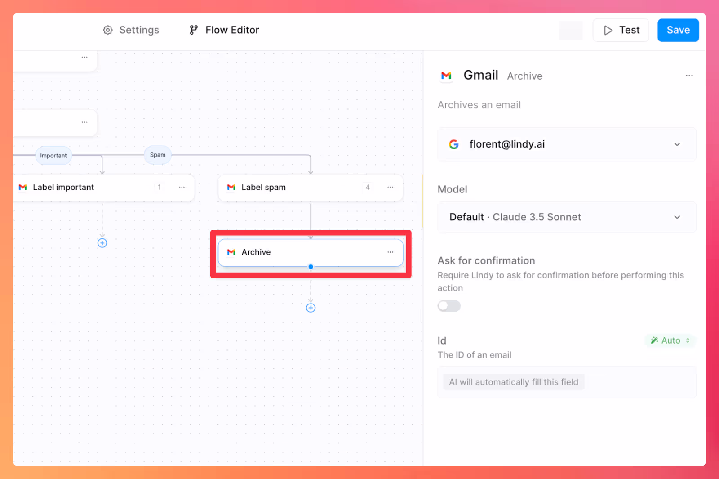Click the Gmail icon on Label spam
The width and height of the screenshot is (719, 479).
click(x=231, y=187)
